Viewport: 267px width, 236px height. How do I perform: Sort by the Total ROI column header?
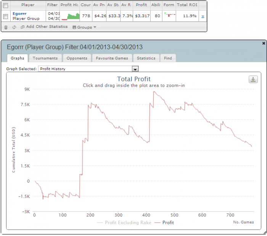tap(187, 5)
